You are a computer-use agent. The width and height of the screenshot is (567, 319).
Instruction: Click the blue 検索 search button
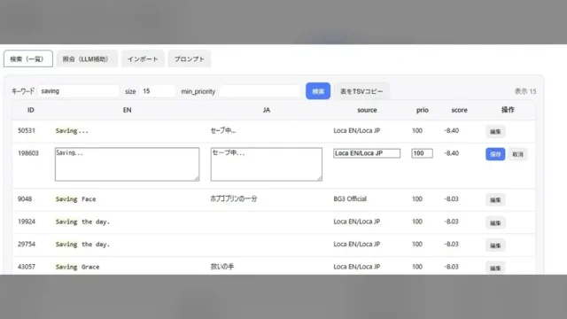coord(318,91)
